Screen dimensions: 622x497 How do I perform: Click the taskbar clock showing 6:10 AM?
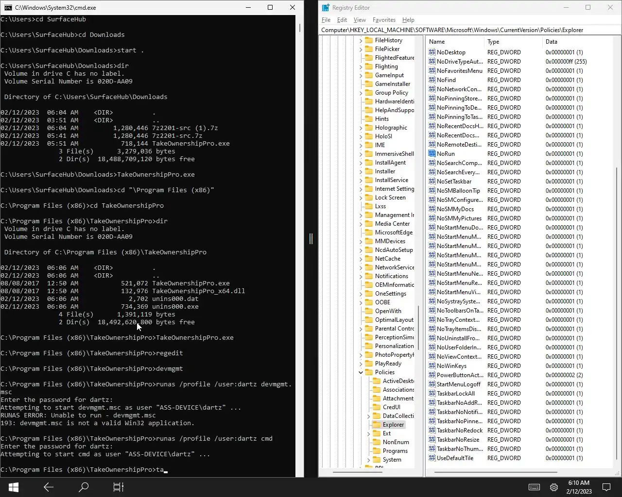click(578, 487)
